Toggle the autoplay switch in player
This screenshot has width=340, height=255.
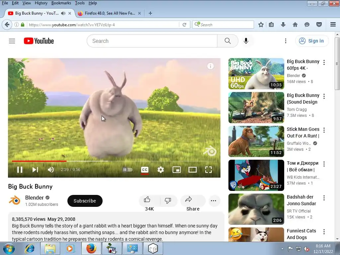[127, 170]
